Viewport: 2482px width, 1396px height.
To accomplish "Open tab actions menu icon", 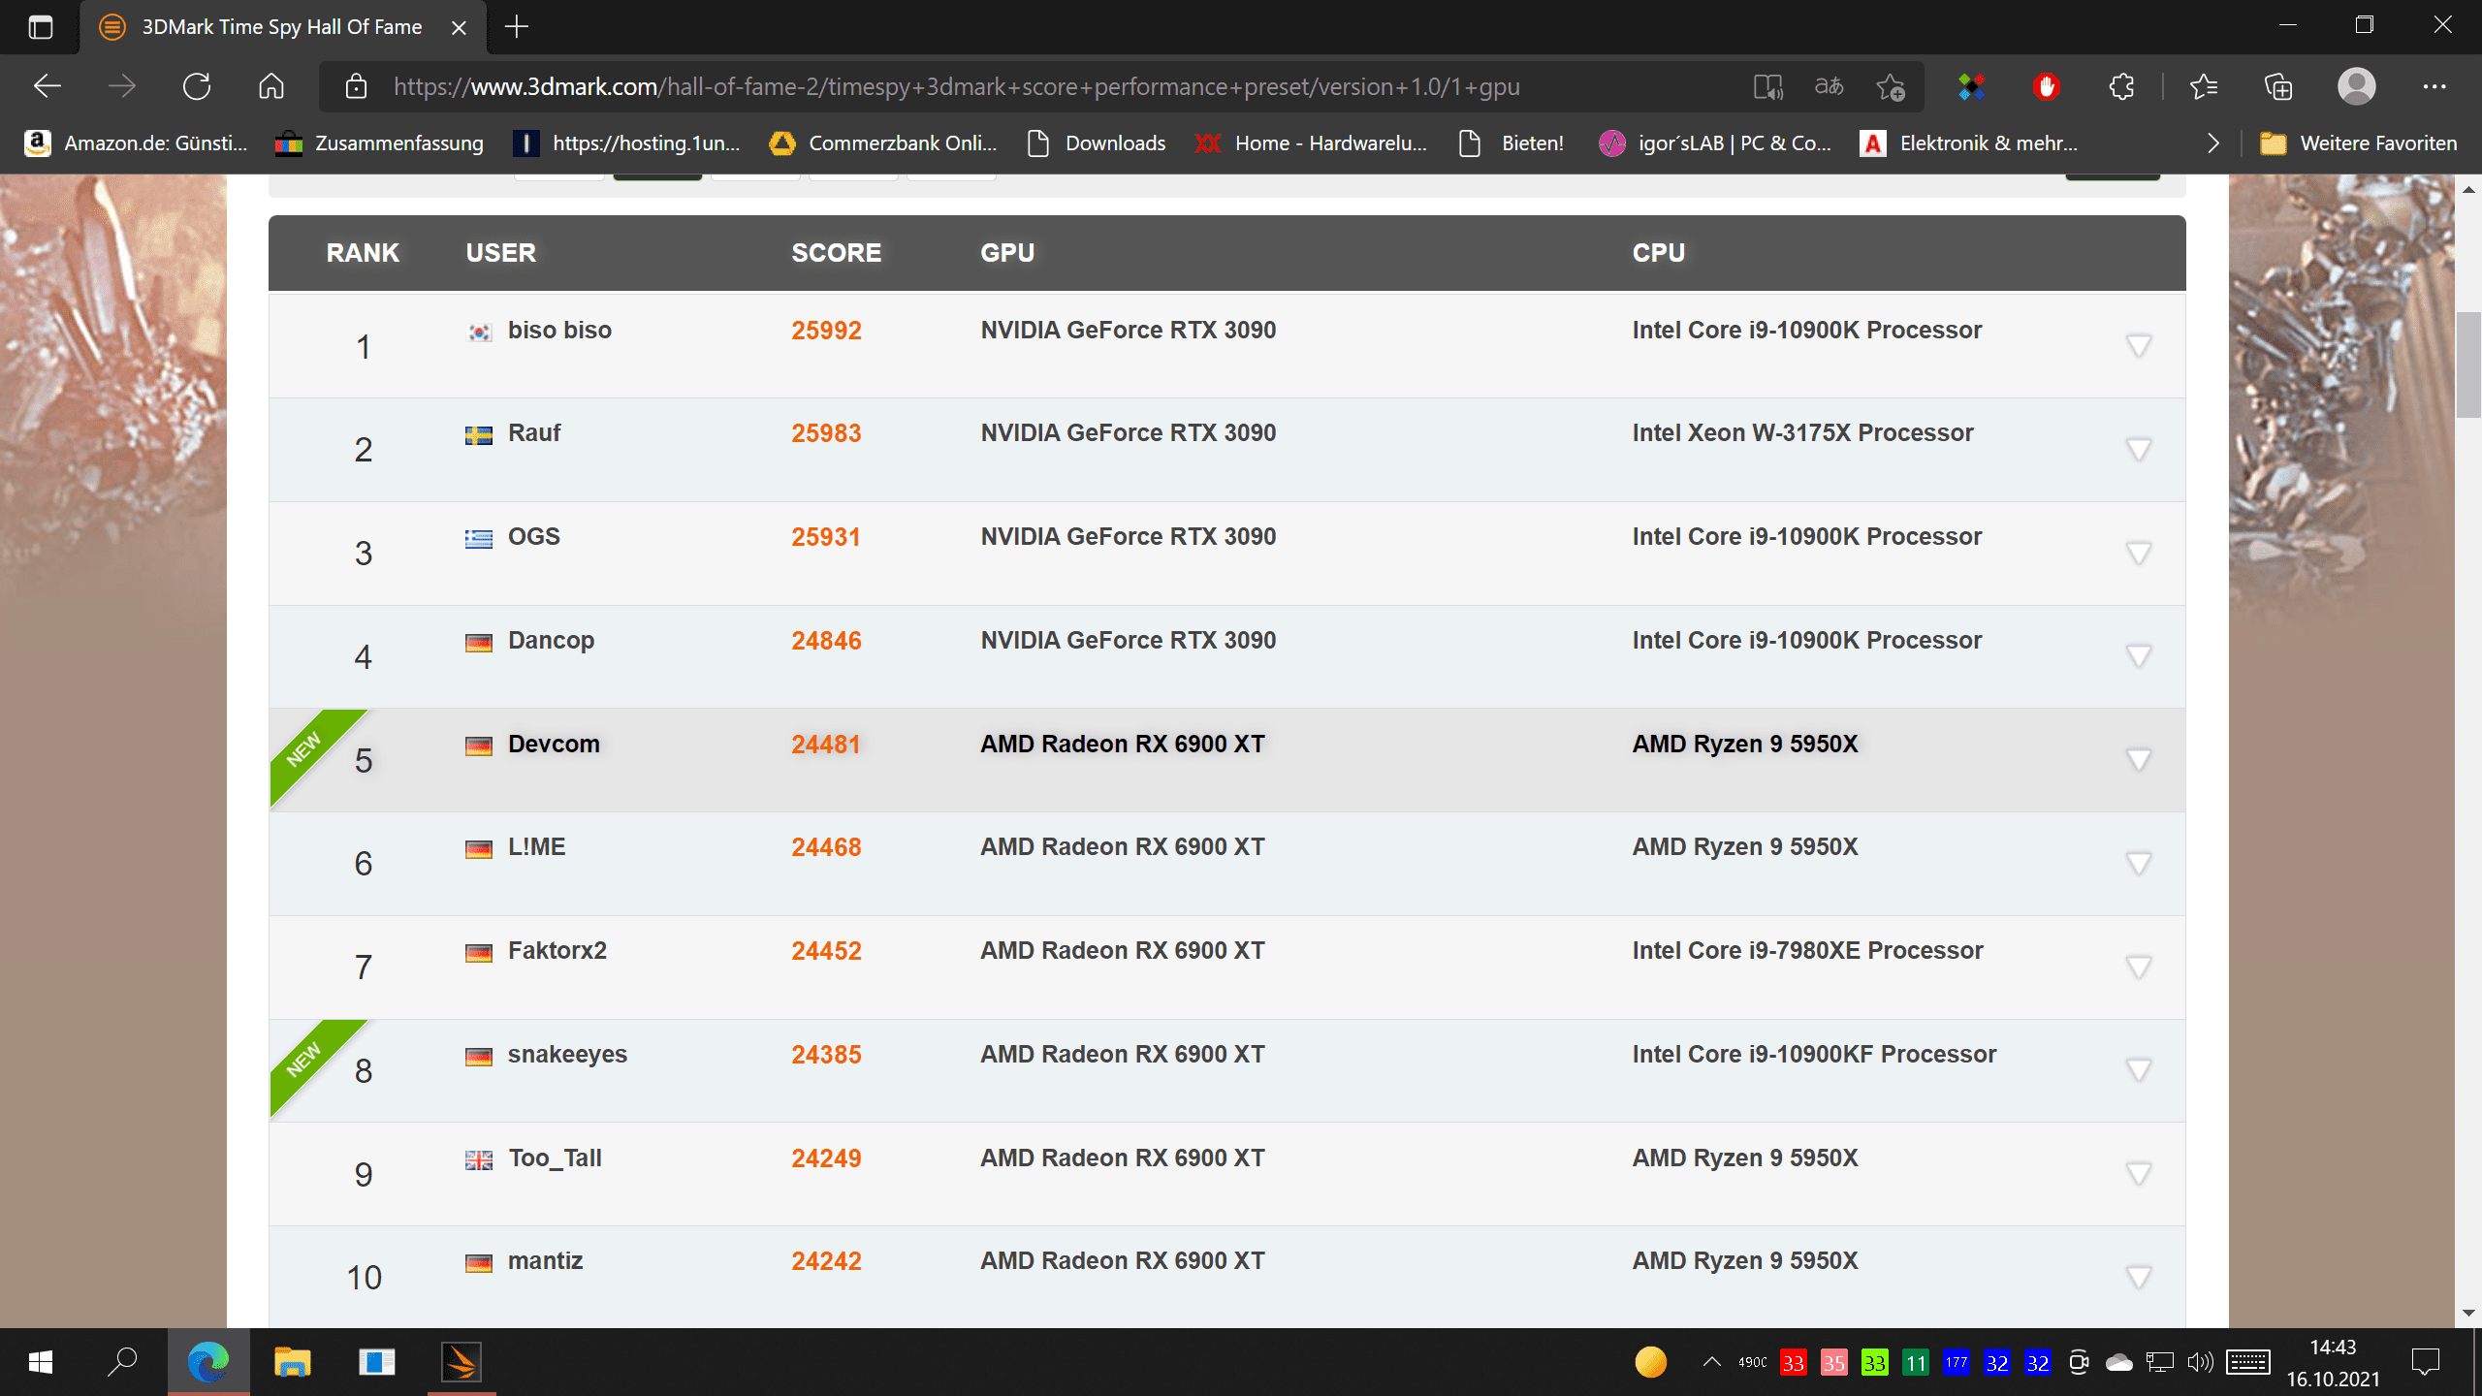I will point(40,27).
